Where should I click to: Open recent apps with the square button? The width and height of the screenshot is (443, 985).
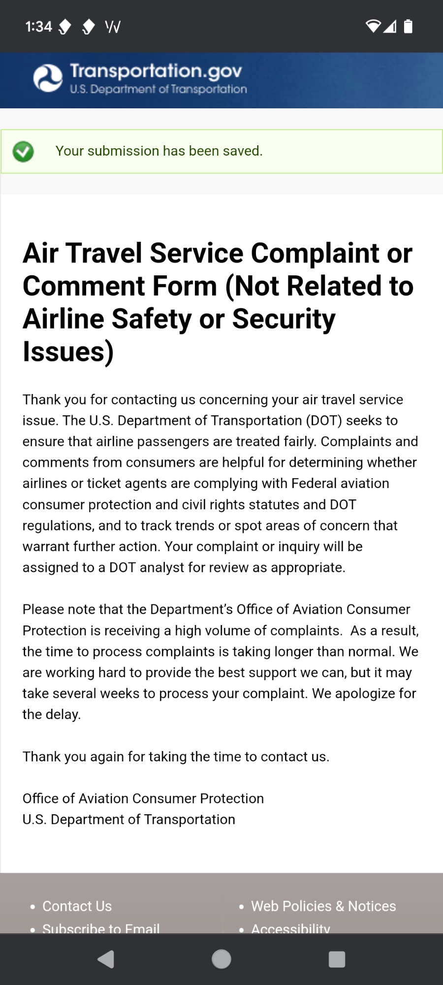[x=337, y=959]
